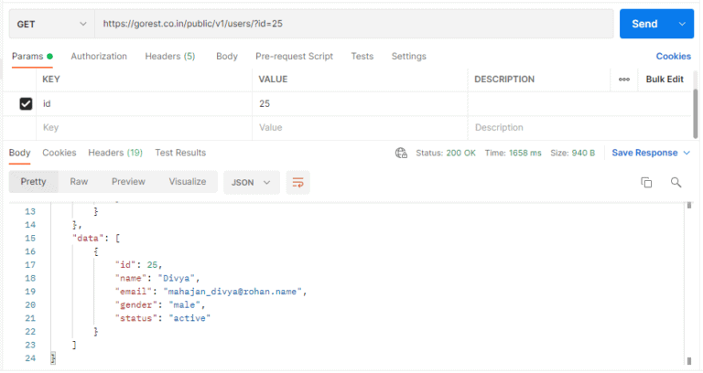The image size is (703, 373).
Task: Click the globe network icon near Status
Action: (400, 153)
